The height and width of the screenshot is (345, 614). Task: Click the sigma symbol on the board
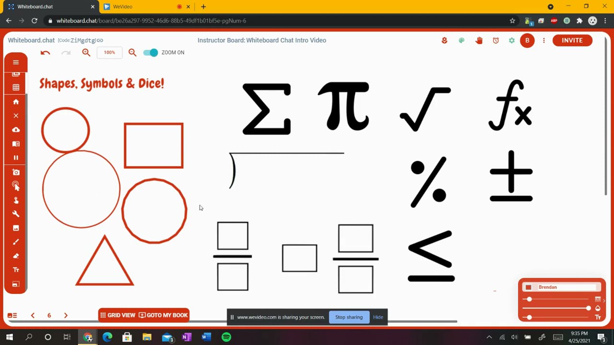(x=267, y=109)
